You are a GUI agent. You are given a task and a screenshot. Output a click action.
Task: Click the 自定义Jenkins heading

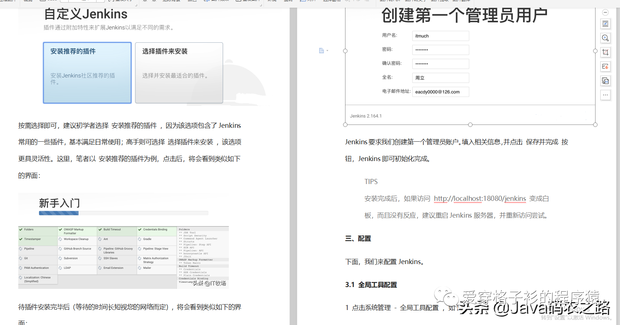[x=86, y=14]
